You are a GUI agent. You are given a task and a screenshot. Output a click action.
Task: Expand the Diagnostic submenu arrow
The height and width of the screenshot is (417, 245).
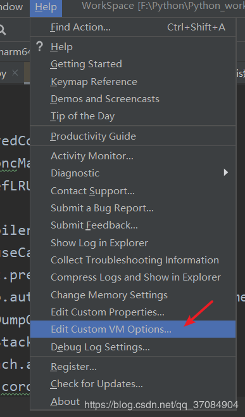[x=225, y=173]
